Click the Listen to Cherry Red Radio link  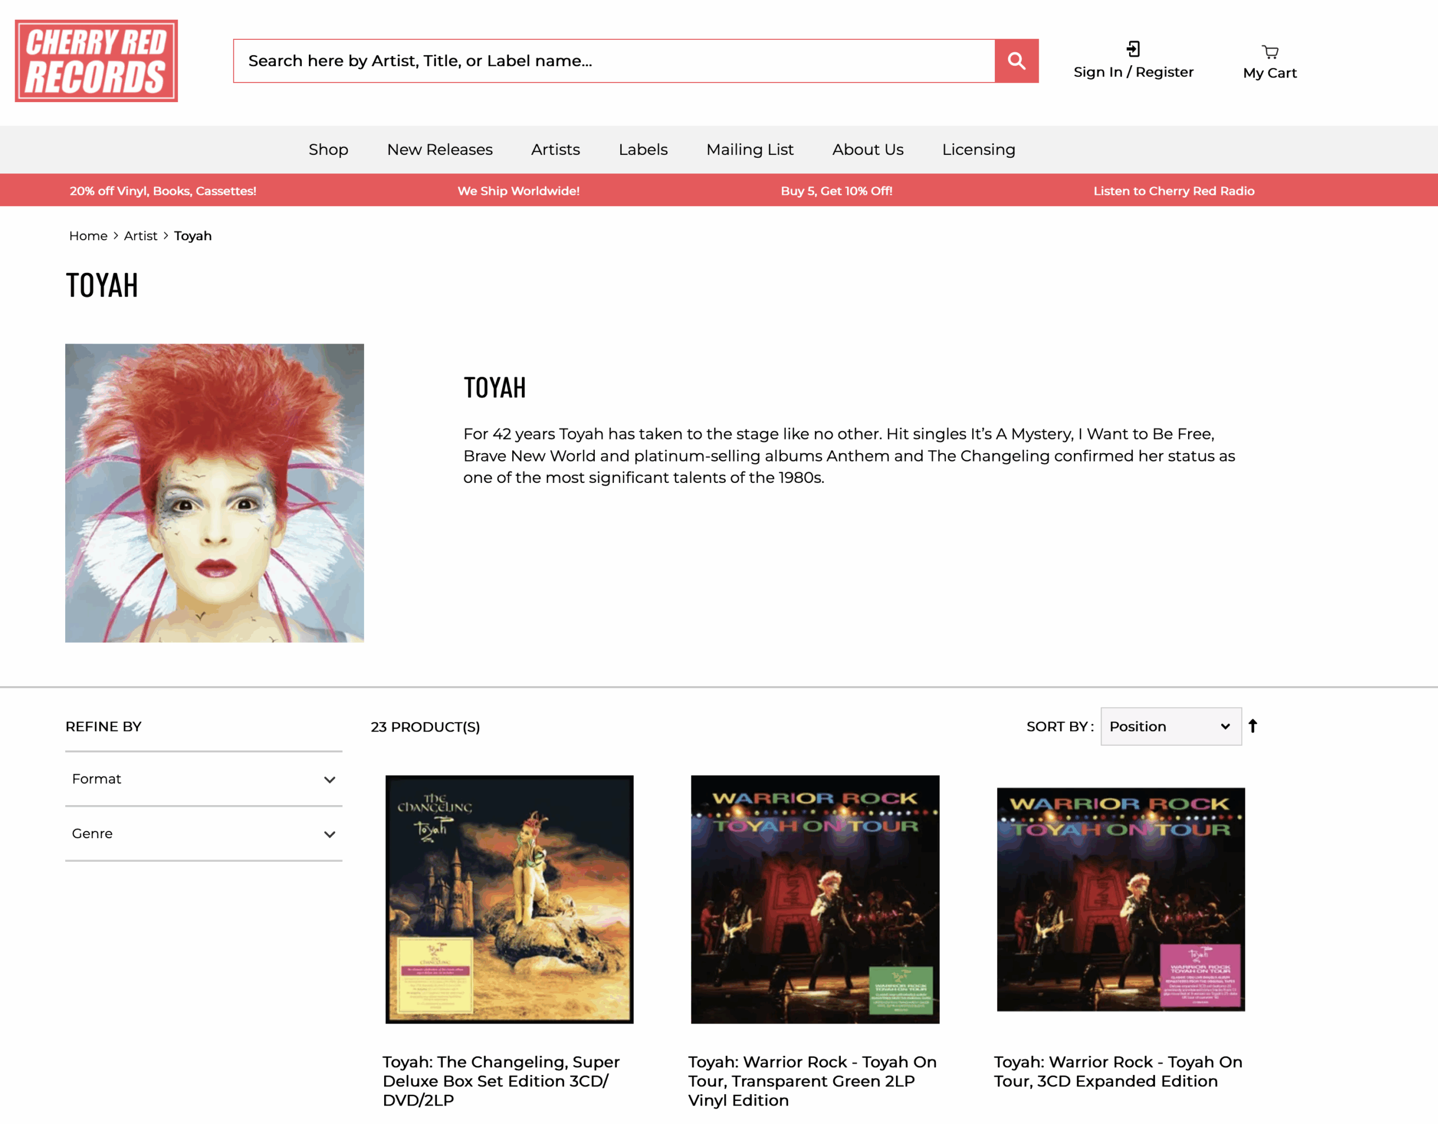pos(1173,191)
